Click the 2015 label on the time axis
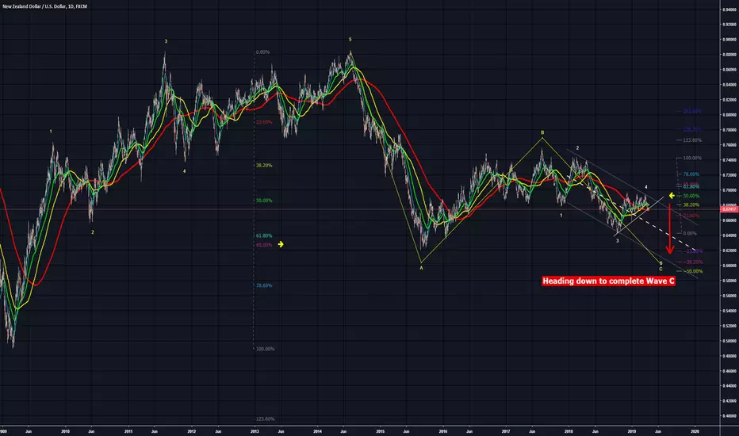The height and width of the screenshot is (436, 739). [381, 431]
